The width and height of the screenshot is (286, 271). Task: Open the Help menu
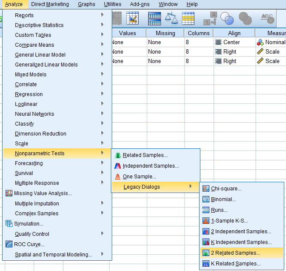tap(192, 4)
